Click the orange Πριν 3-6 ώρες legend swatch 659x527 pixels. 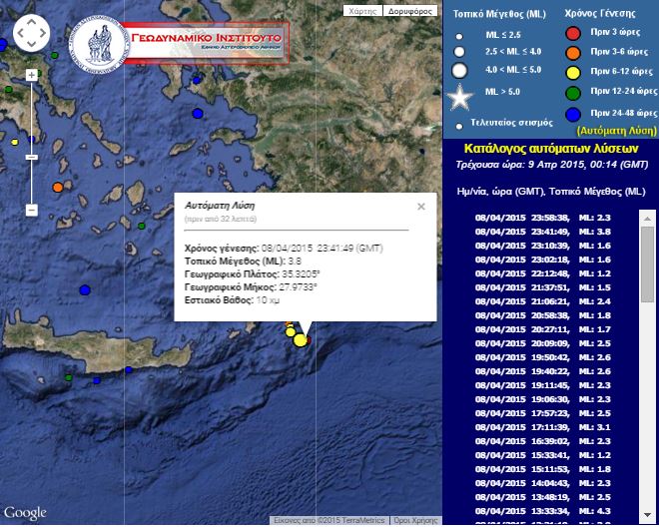point(573,53)
